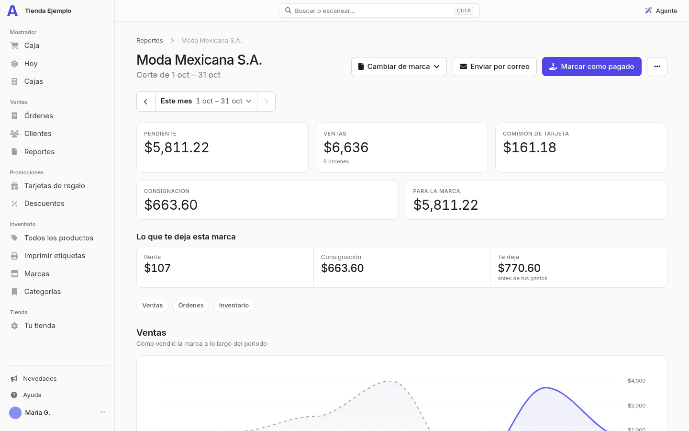
Task: Open the Agente magic wand assistant
Action: point(661,11)
